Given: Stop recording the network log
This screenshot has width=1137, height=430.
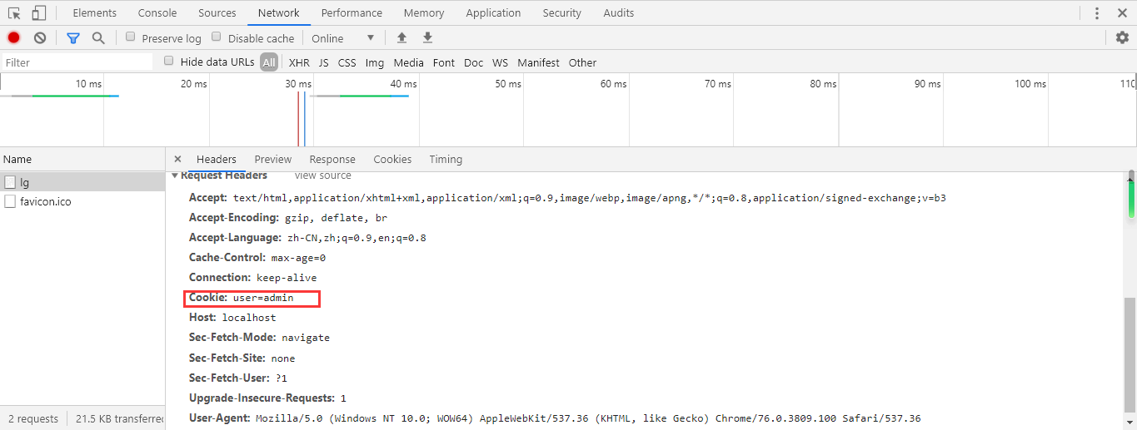Looking at the screenshot, I should pyautogui.click(x=14, y=38).
